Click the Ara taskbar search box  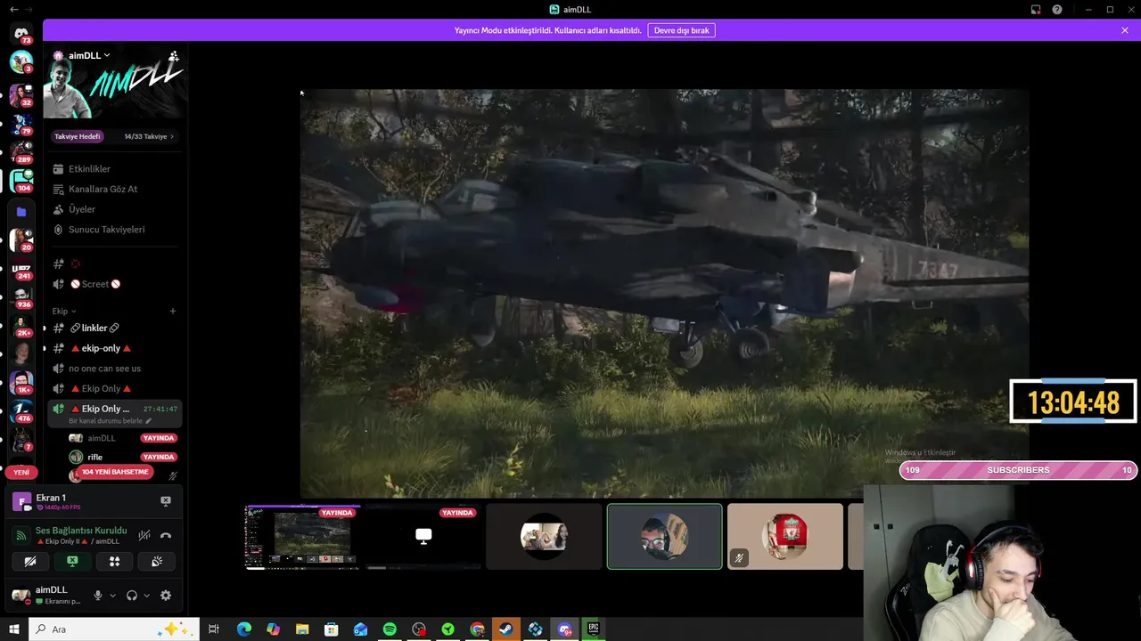point(114,629)
